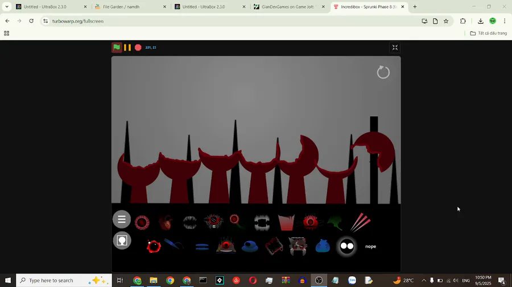Viewport: 512px width, 287px height.
Task: Click the green flag to start the project
Action: [117, 48]
